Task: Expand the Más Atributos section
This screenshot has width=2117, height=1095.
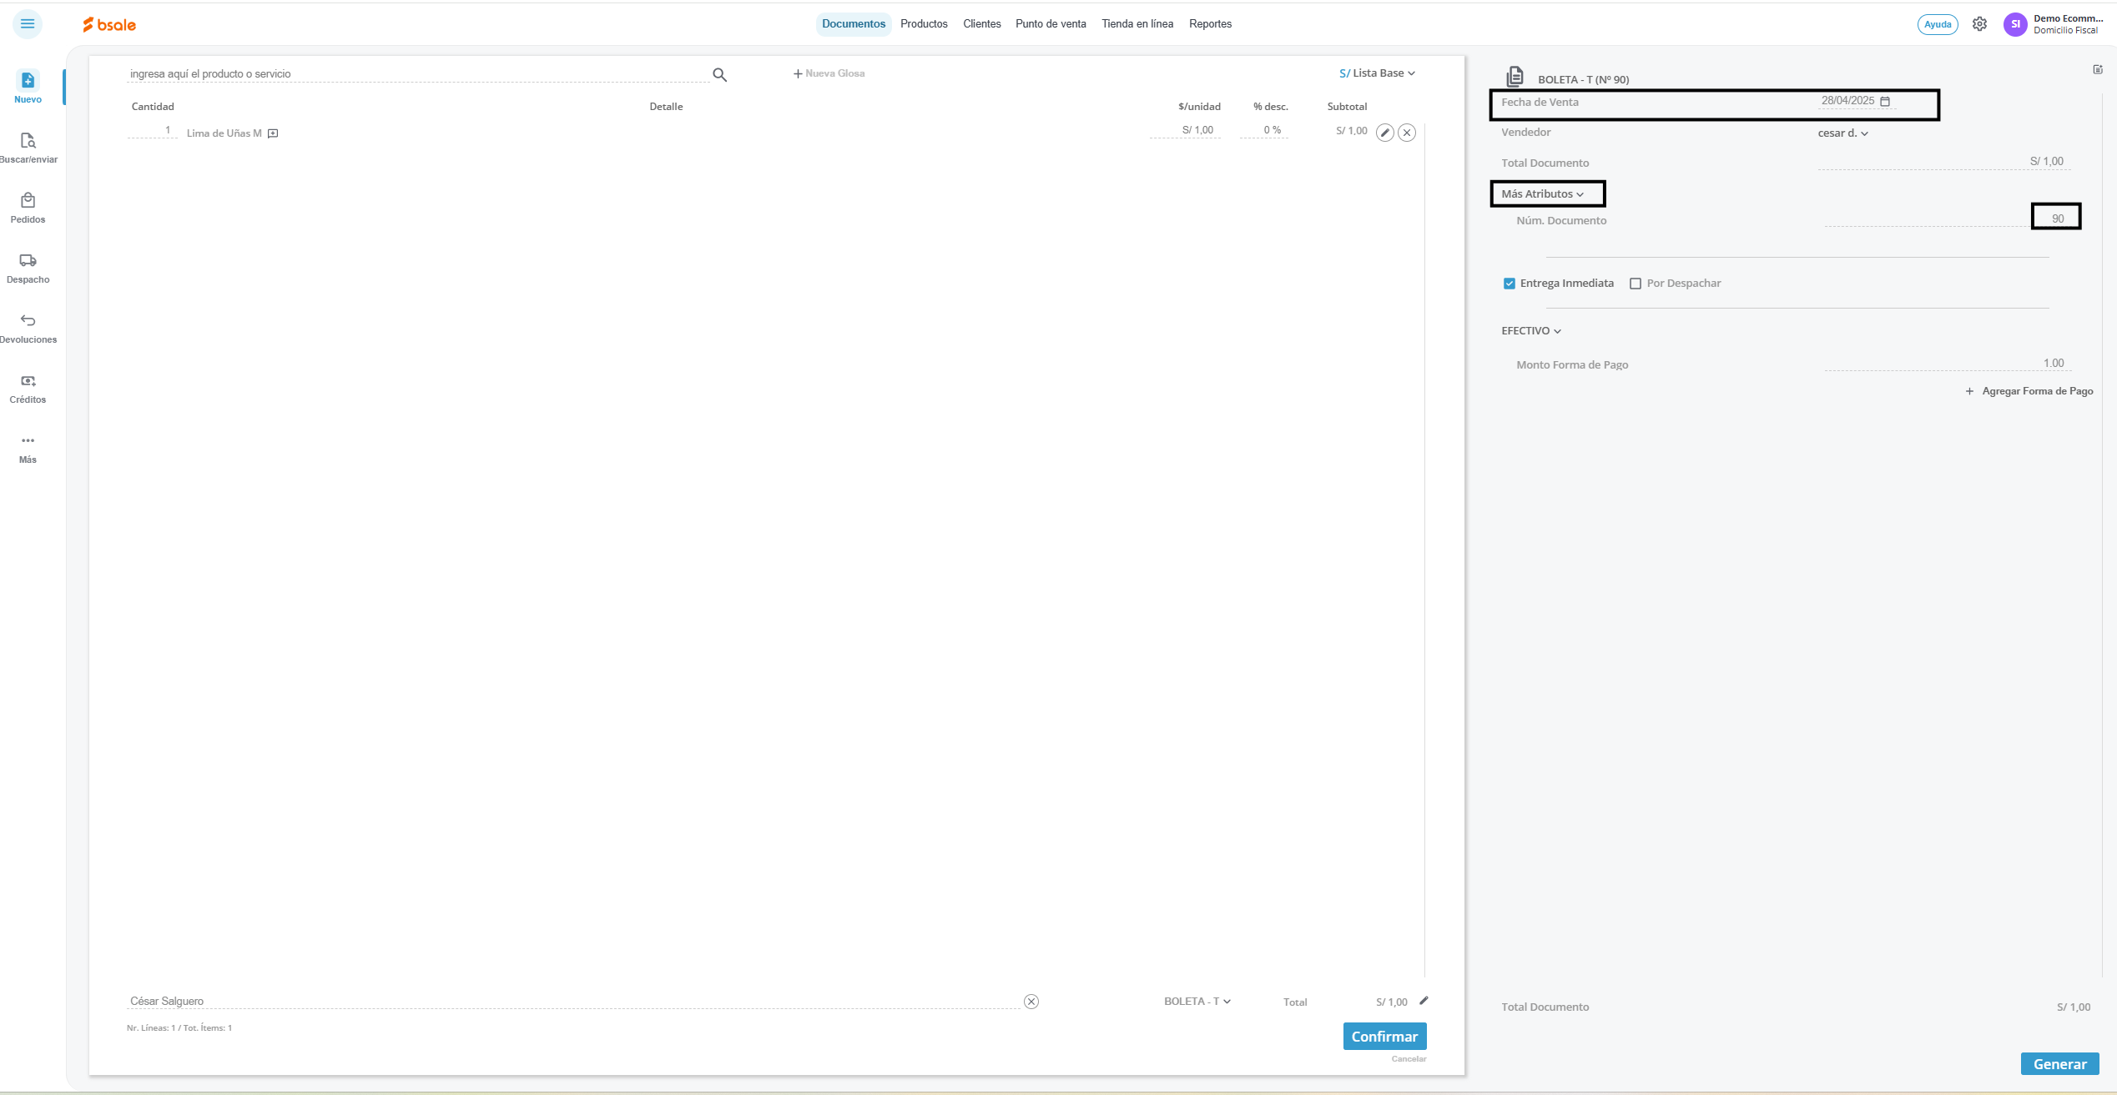Action: pyautogui.click(x=1542, y=194)
